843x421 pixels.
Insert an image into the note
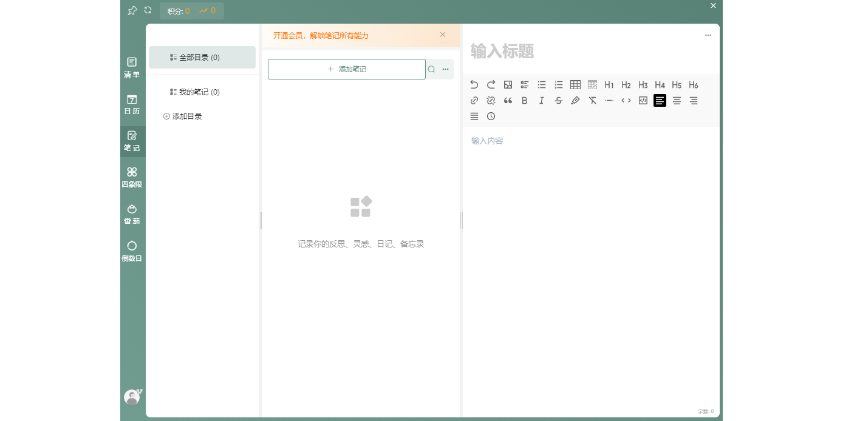(x=508, y=85)
